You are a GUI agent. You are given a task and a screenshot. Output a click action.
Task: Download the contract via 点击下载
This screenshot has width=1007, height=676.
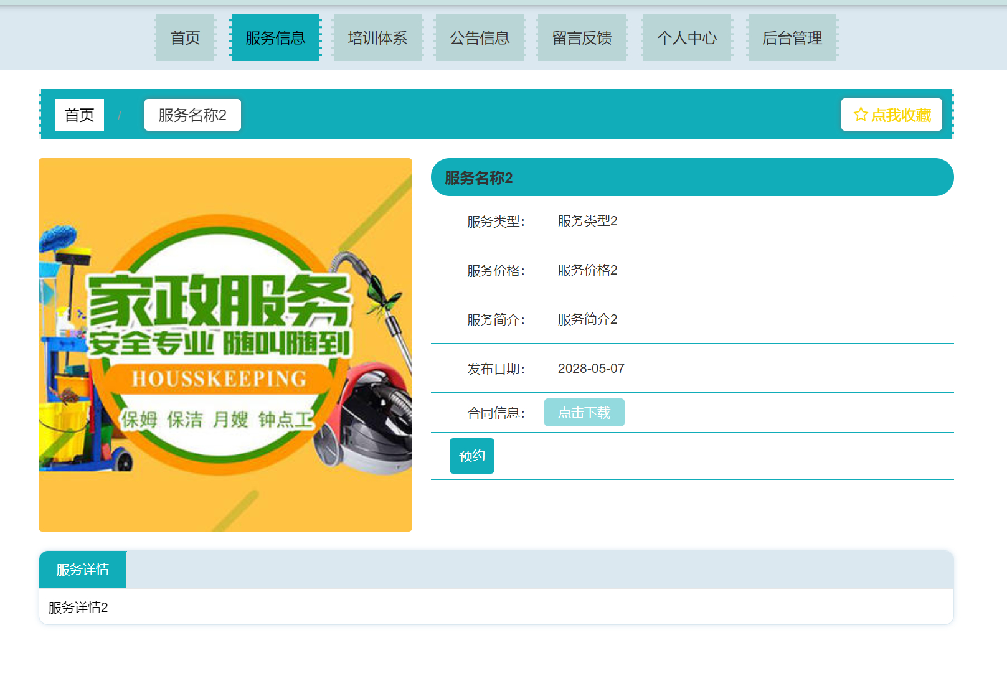tap(584, 412)
